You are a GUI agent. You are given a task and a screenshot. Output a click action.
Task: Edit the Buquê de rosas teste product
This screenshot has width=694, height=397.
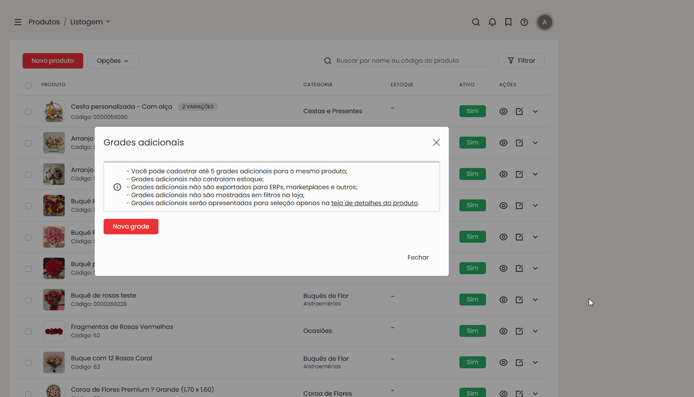519,300
